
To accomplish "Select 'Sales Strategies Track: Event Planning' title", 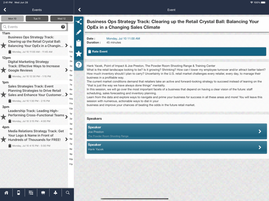I will 36,91.
